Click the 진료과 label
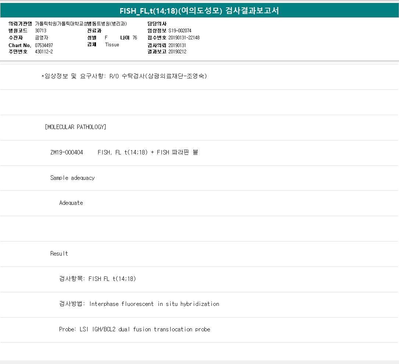 (95, 31)
